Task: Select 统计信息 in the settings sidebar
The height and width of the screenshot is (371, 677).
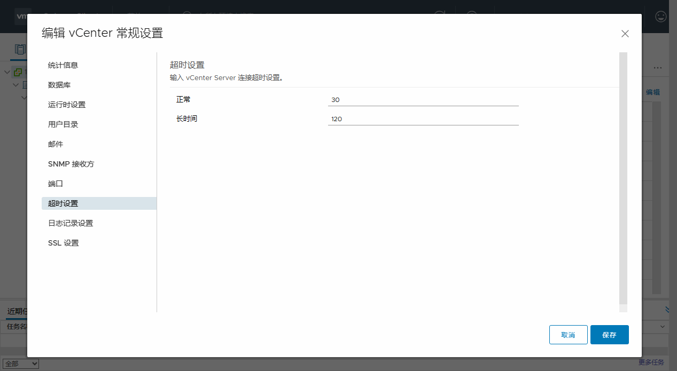Action: pyautogui.click(x=63, y=65)
